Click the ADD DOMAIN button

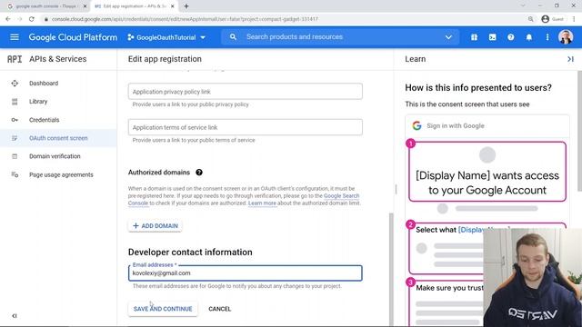tap(156, 226)
